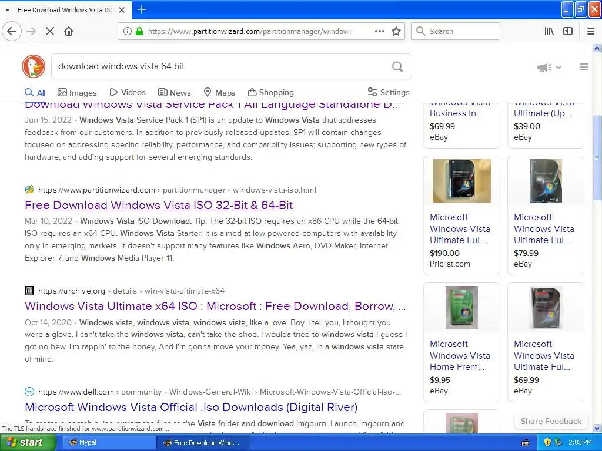Click the Share Feedback button
The width and height of the screenshot is (602, 451).
(551, 421)
